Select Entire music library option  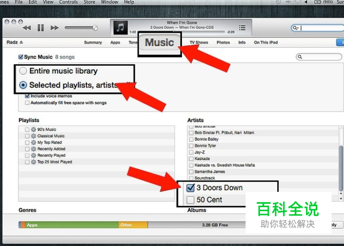[x=23, y=71]
